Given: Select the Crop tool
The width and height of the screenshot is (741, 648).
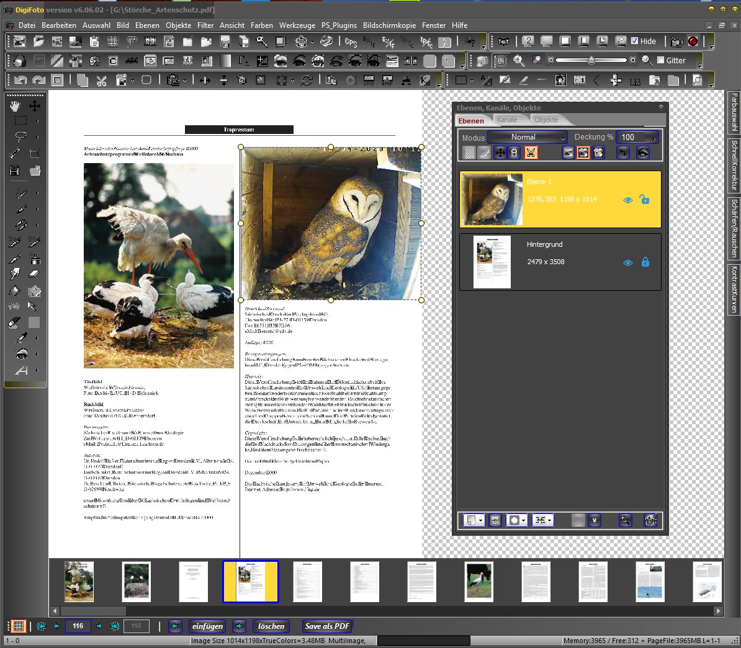Looking at the screenshot, I should pos(35,154).
